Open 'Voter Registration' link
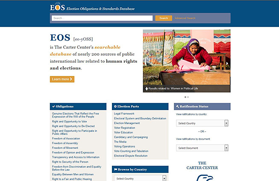The width and height of the screenshot is (279, 181). pos(125,128)
